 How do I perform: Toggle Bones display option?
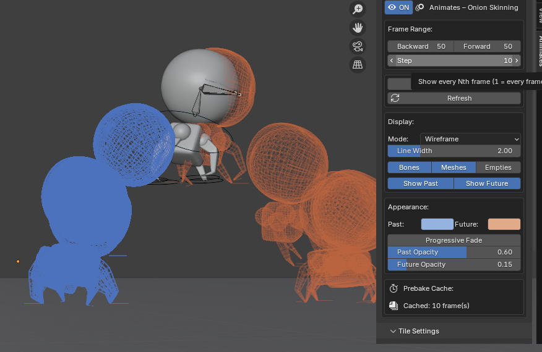(x=409, y=167)
